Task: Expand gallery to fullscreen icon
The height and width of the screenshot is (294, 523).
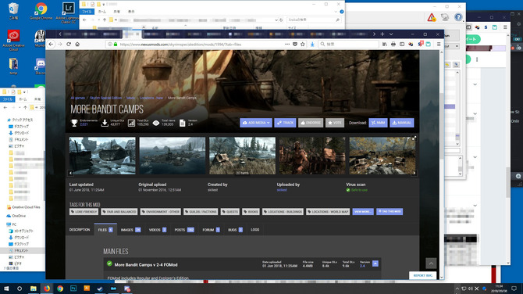Action: pyautogui.click(x=414, y=138)
